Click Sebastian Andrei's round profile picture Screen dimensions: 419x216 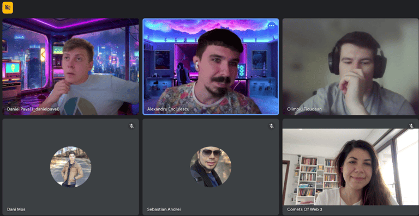click(x=211, y=166)
